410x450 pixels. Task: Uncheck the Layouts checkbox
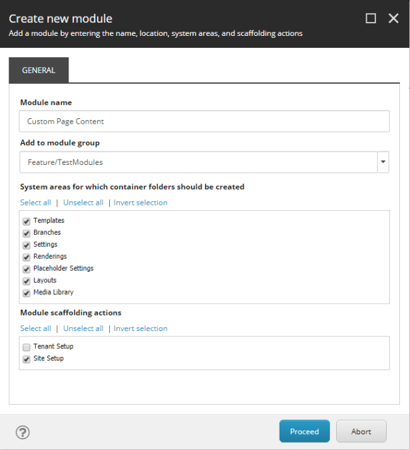(x=27, y=281)
